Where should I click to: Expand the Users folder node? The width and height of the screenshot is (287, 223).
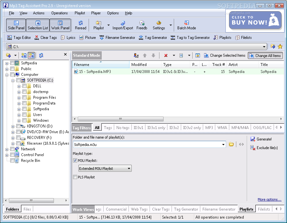[x=19, y=115]
